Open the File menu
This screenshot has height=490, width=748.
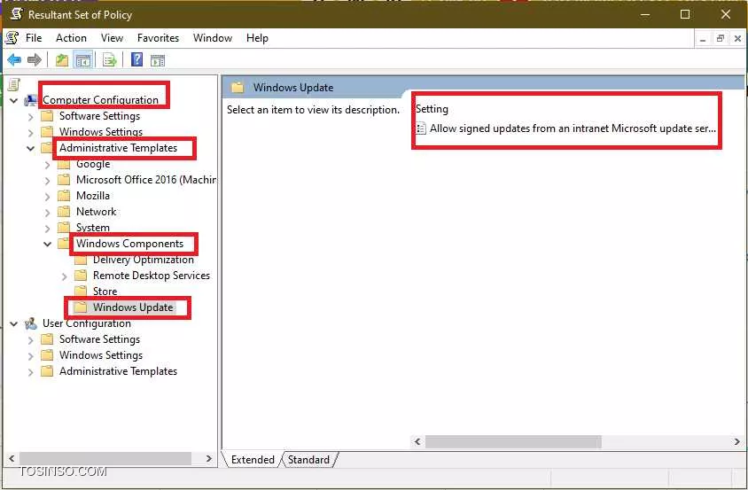pyautogui.click(x=34, y=38)
